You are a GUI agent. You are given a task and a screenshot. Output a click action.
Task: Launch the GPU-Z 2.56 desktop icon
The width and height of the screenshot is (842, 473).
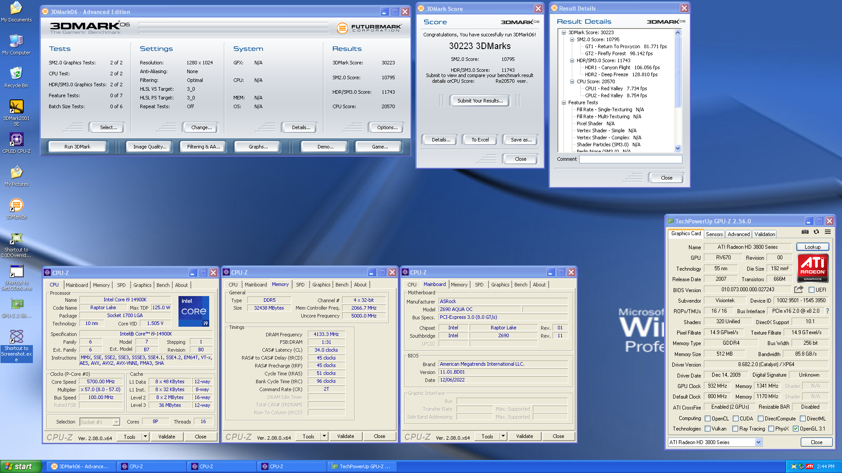[16, 307]
